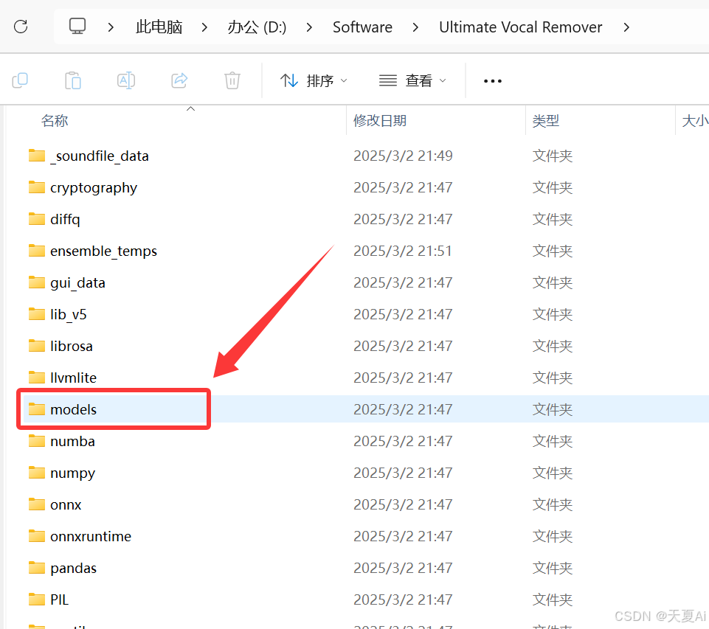Click the Delete trash icon in toolbar
The image size is (709, 629).
click(232, 80)
